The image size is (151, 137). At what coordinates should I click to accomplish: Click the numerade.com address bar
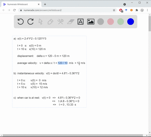[x=67, y=10]
